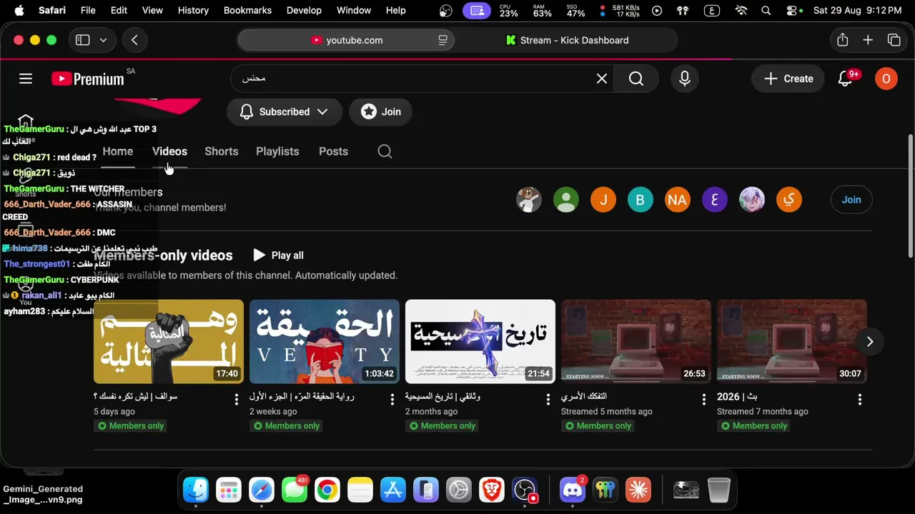Open Spotlight search in menu bar
The height and width of the screenshot is (514, 915).
[766, 11]
